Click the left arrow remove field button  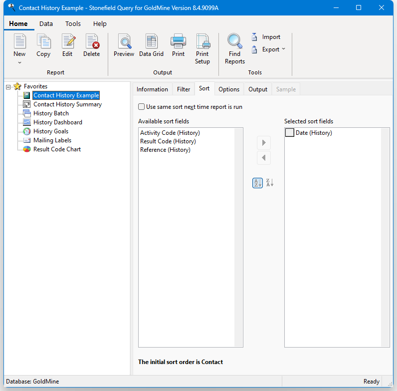tap(264, 158)
